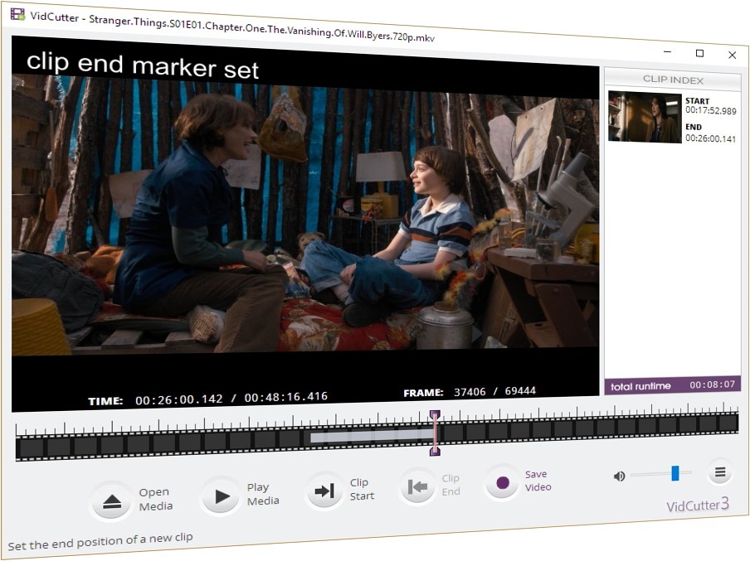Click the Clip End marker icon
The width and height of the screenshot is (750, 561).
pos(417,486)
